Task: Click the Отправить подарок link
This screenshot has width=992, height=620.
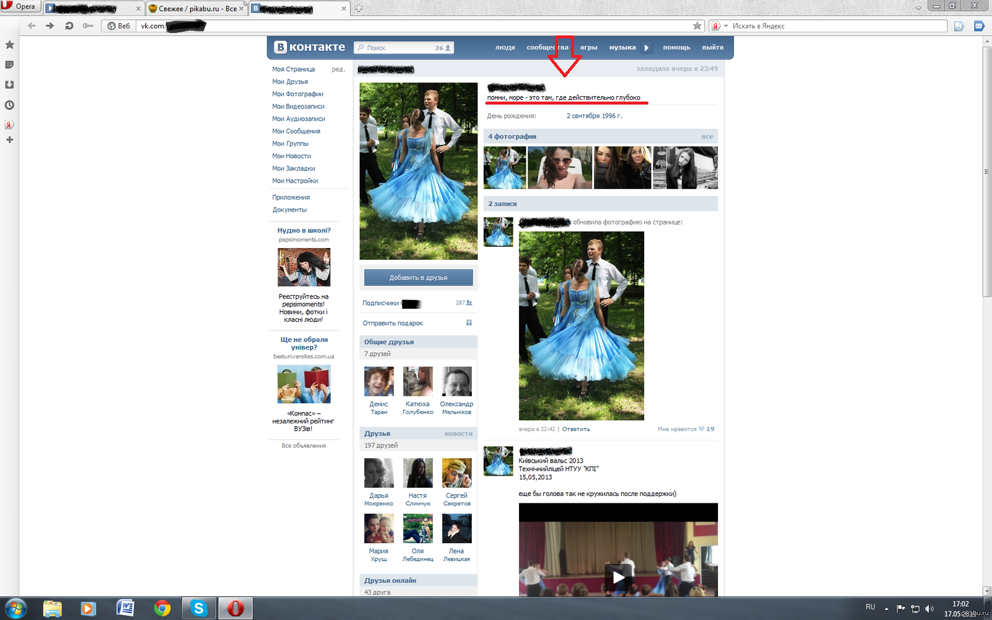Action: 392,323
